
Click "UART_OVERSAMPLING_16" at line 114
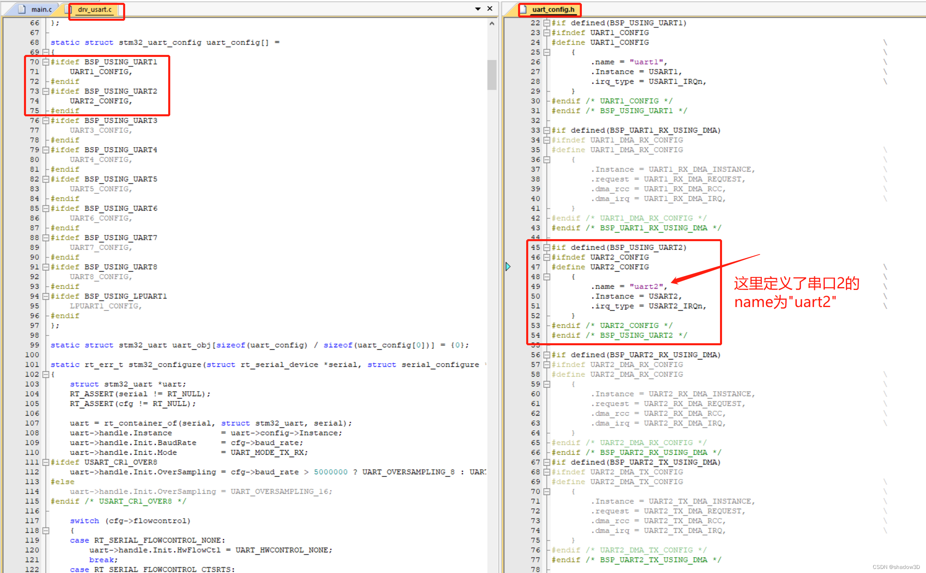[279, 491]
